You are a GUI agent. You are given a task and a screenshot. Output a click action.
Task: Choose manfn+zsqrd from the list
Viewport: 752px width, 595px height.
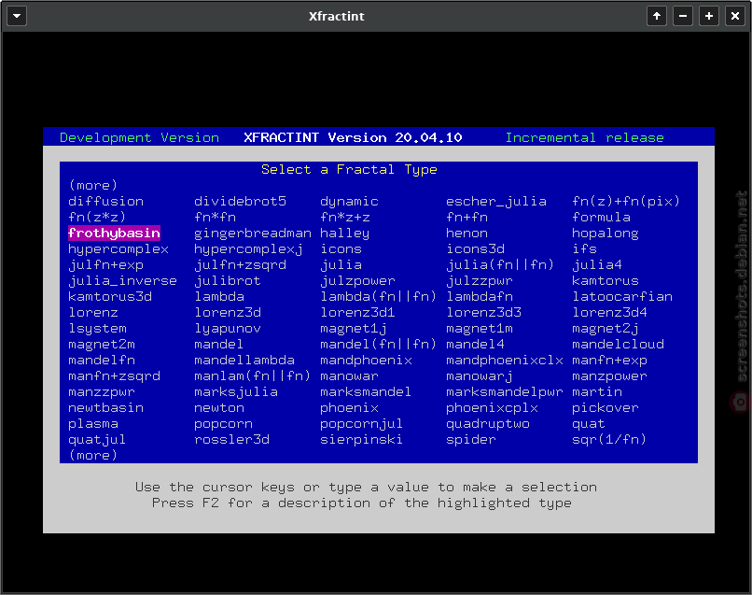[x=114, y=375]
